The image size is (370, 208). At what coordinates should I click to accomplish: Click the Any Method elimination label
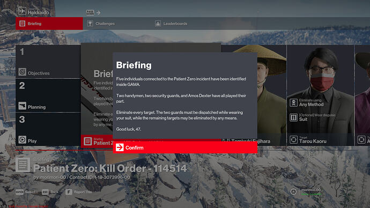[x=311, y=105]
